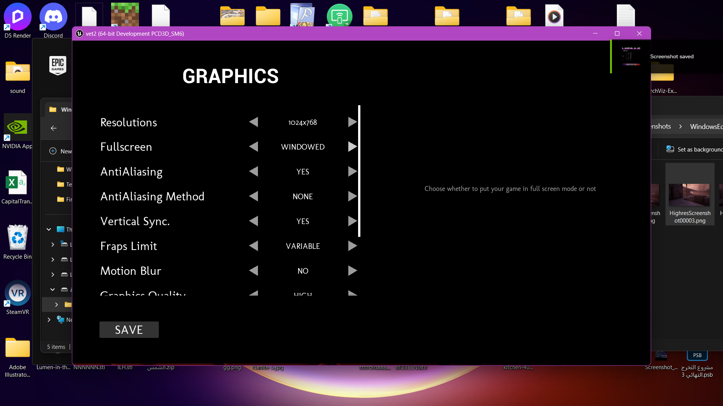Toggle Vertical Sync. using left arrow
The height and width of the screenshot is (406, 723).
(x=254, y=221)
